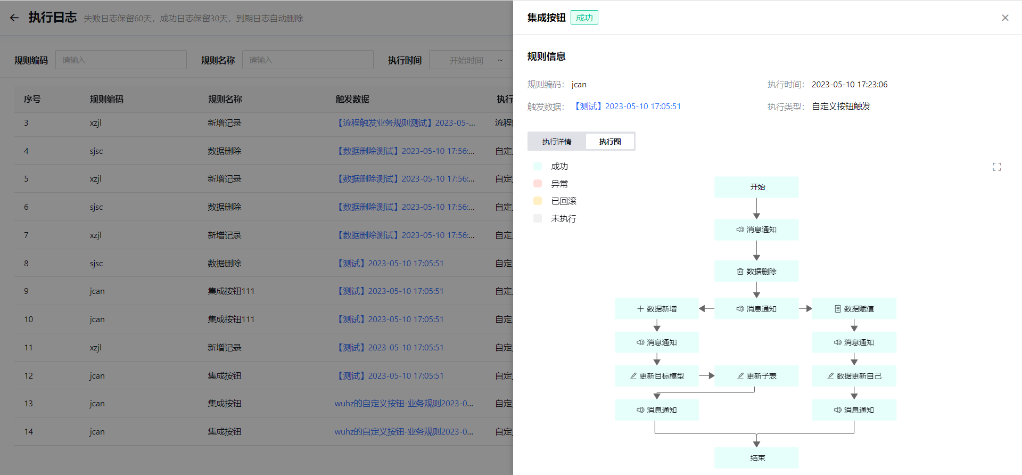Select the 执行图 tab
The image size is (1022, 475).
[610, 142]
